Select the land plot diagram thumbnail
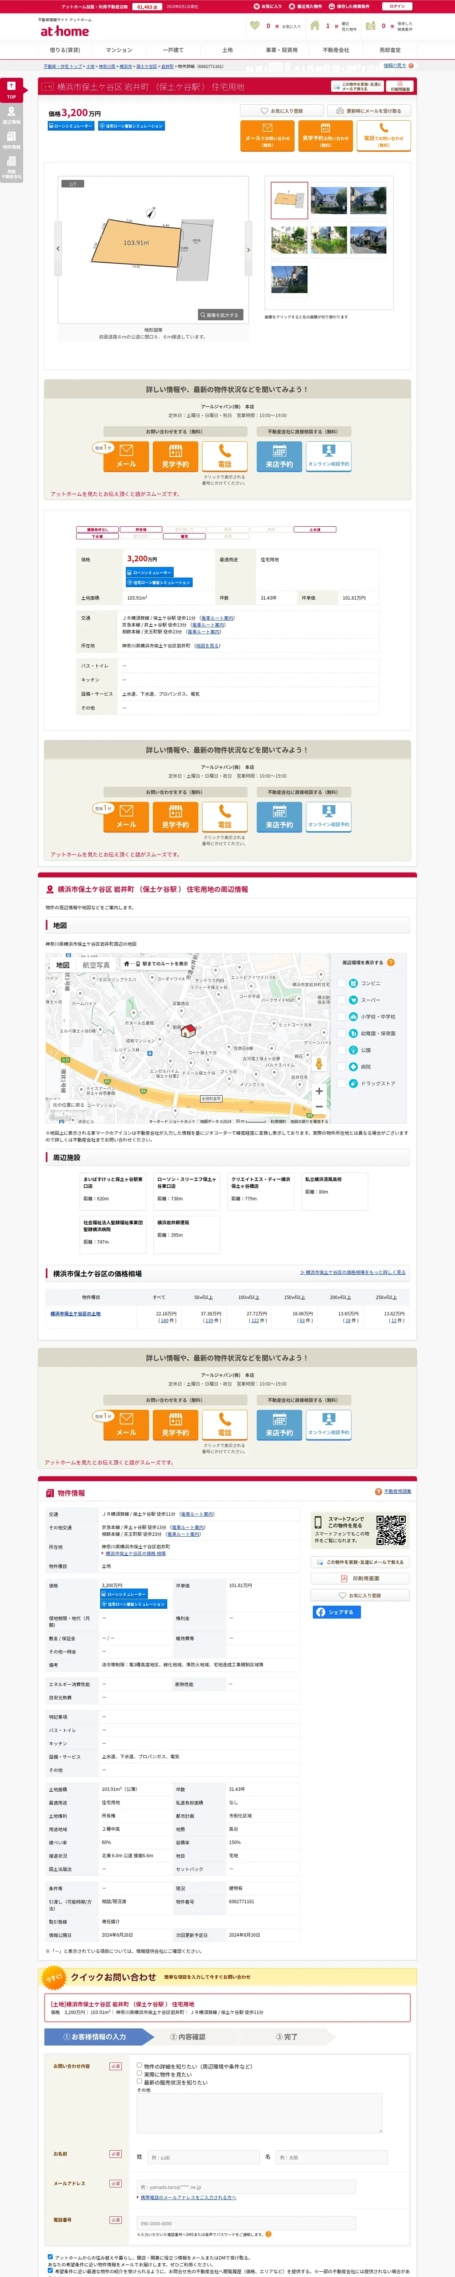The height and width of the screenshot is (2277, 455). click(x=289, y=201)
